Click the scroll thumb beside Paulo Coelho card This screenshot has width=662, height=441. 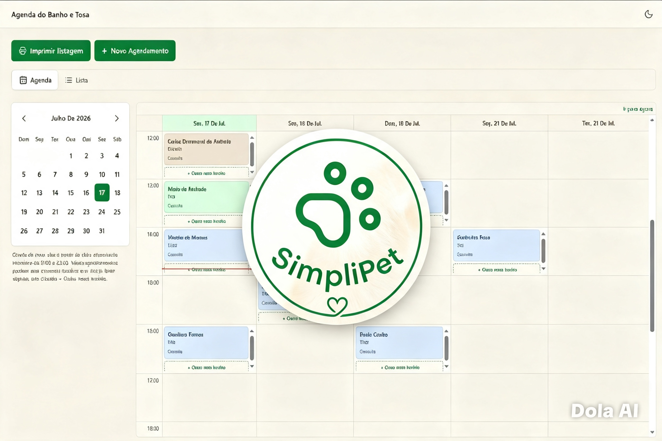(x=446, y=348)
